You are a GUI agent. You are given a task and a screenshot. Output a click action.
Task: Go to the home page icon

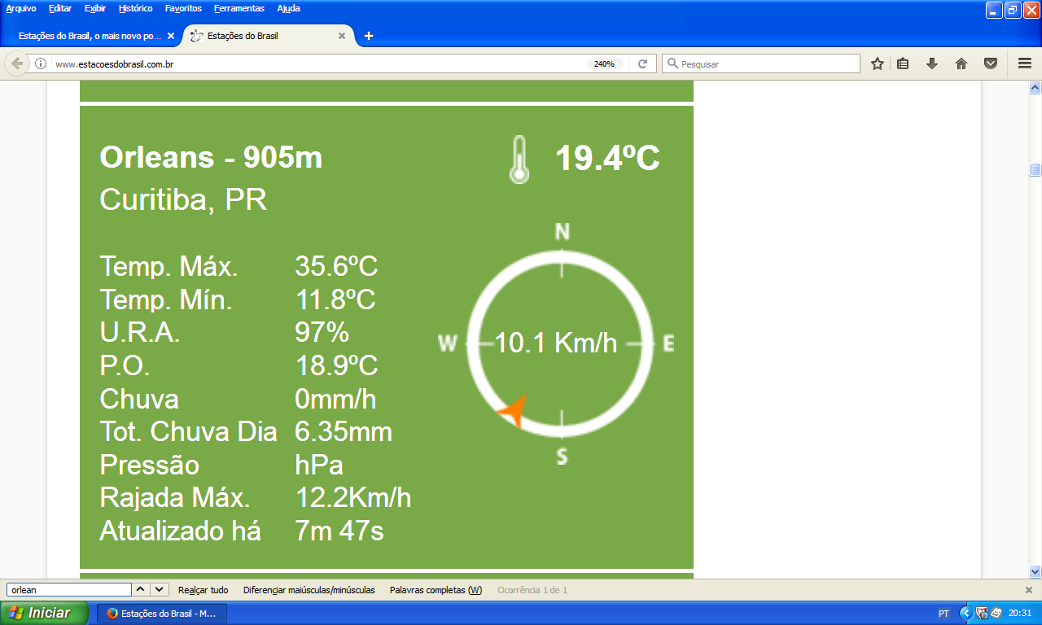click(961, 63)
